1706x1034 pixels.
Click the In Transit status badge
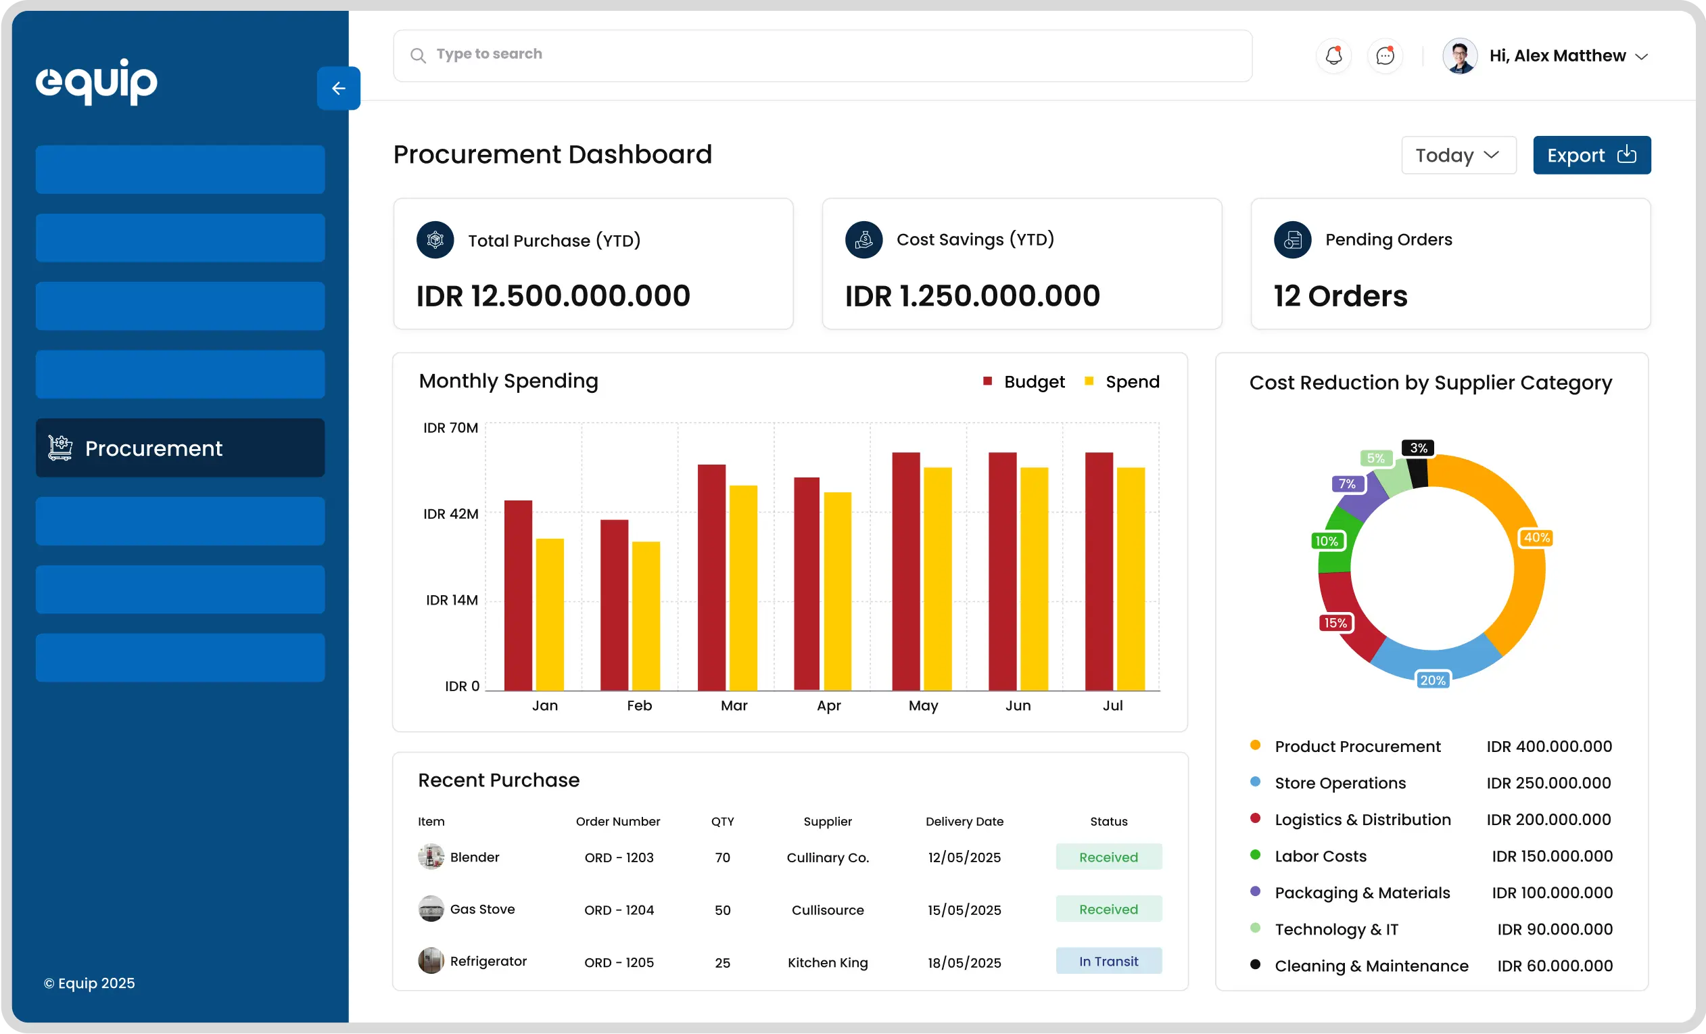tap(1108, 960)
